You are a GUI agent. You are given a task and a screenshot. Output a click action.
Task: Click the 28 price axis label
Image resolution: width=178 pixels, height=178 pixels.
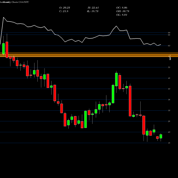tap(169, 121)
